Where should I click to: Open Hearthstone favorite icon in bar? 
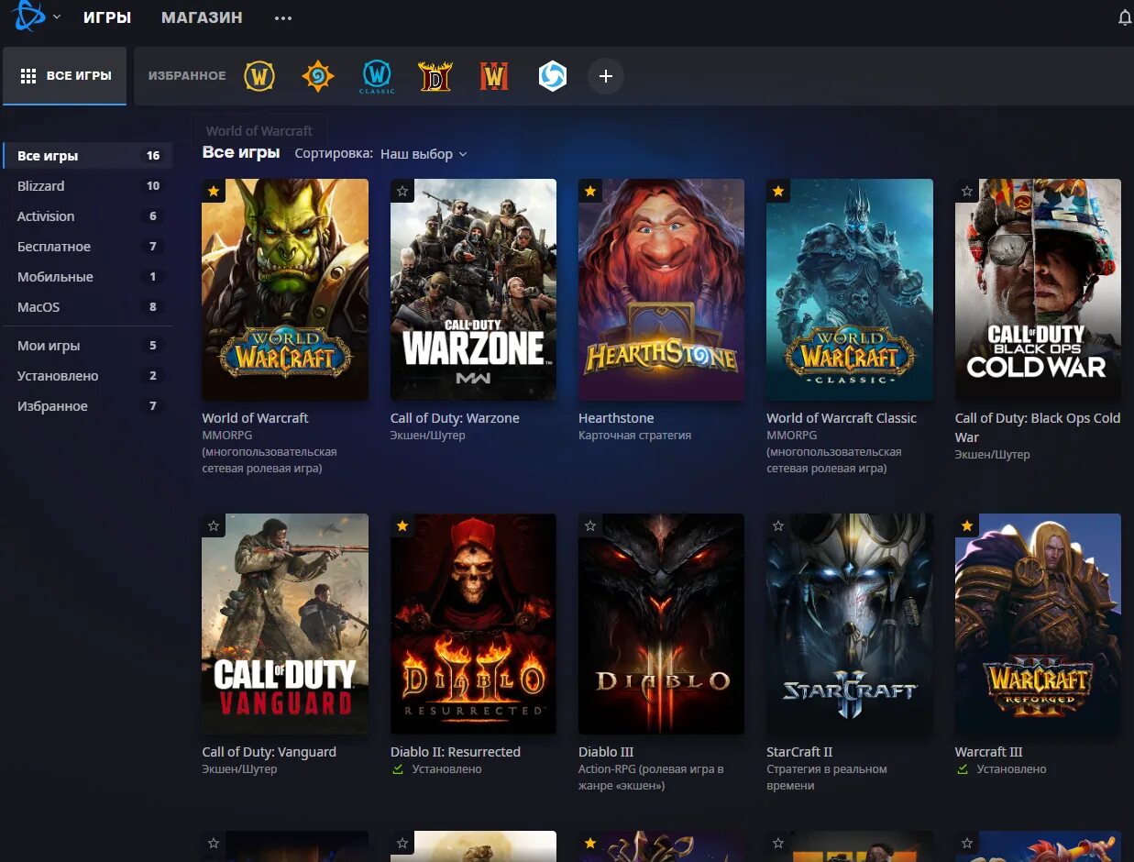318,76
